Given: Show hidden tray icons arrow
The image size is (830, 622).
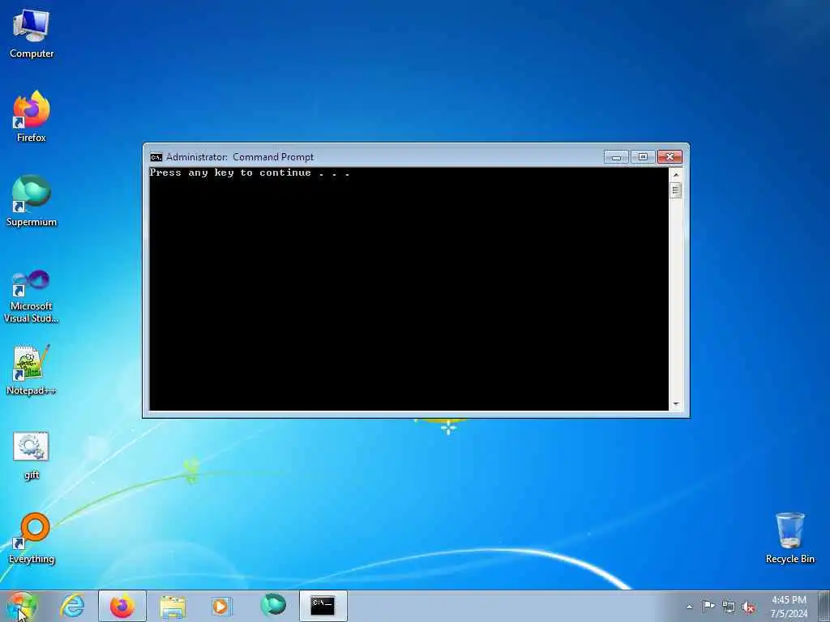Looking at the screenshot, I should click(689, 607).
